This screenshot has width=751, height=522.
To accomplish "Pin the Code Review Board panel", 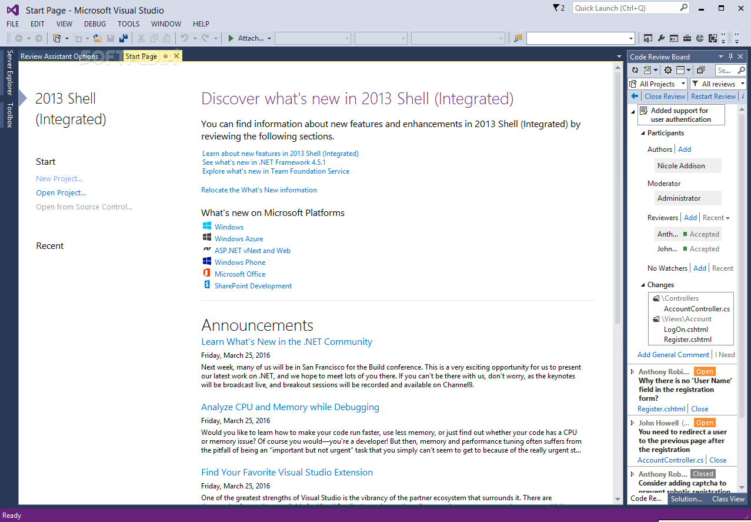I will pos(731,56).
